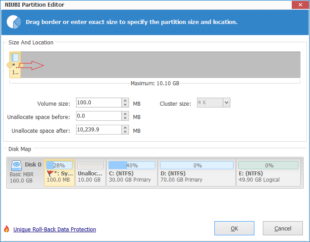310x242 pixels.
Task: Open Unique Roll-Back Data Protection link
Action: coord(55,230)
